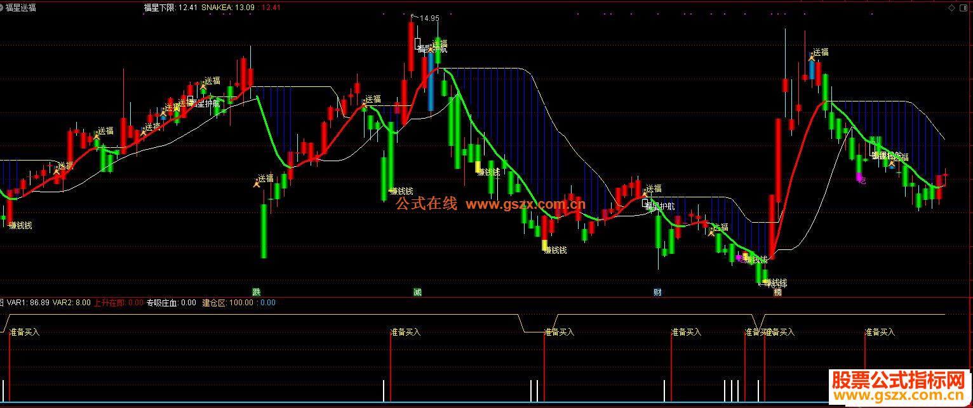Viewport: 973px width, 408px height.
Task: Click the 专吸庄血: 0.00 readout
Action: tap(171, 303)
